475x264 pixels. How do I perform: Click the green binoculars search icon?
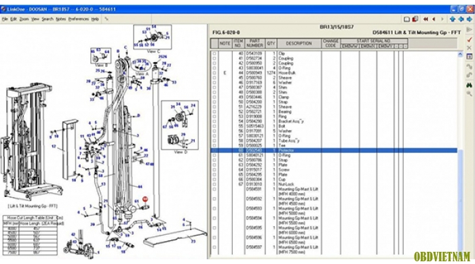(469, 85)
